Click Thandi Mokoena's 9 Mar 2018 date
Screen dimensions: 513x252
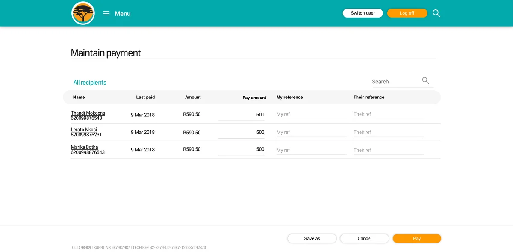[x=143, y=115]
